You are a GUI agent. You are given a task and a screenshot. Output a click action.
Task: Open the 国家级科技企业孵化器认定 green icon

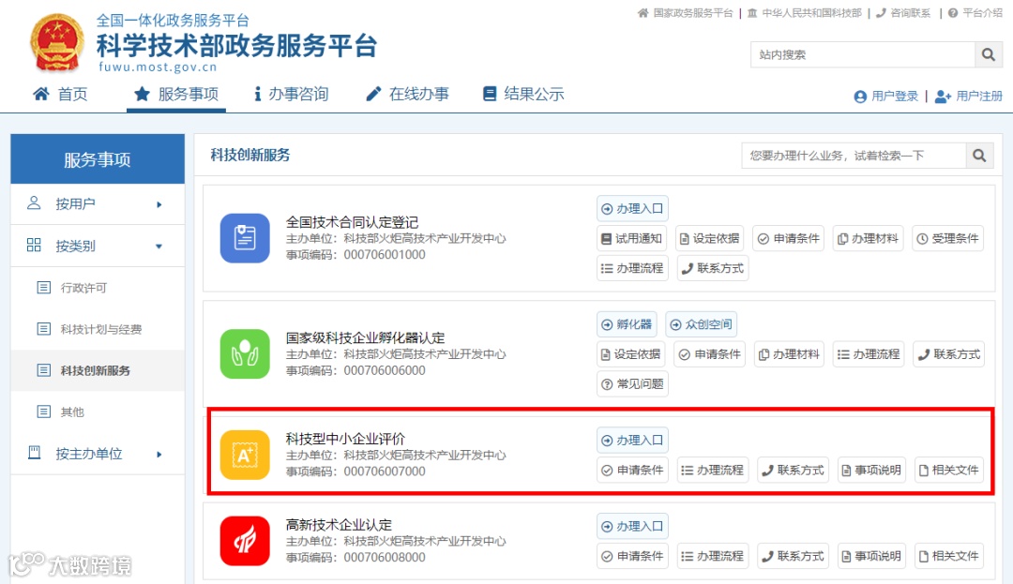click(245, 353)
